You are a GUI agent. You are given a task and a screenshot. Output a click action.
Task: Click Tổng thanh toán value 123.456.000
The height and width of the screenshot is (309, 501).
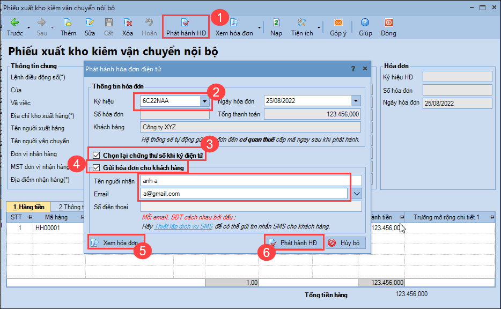(x=312, y=114)
